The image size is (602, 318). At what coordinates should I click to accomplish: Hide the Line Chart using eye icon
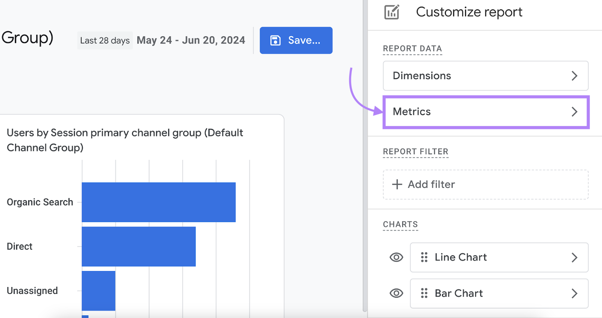click(396, 257)
